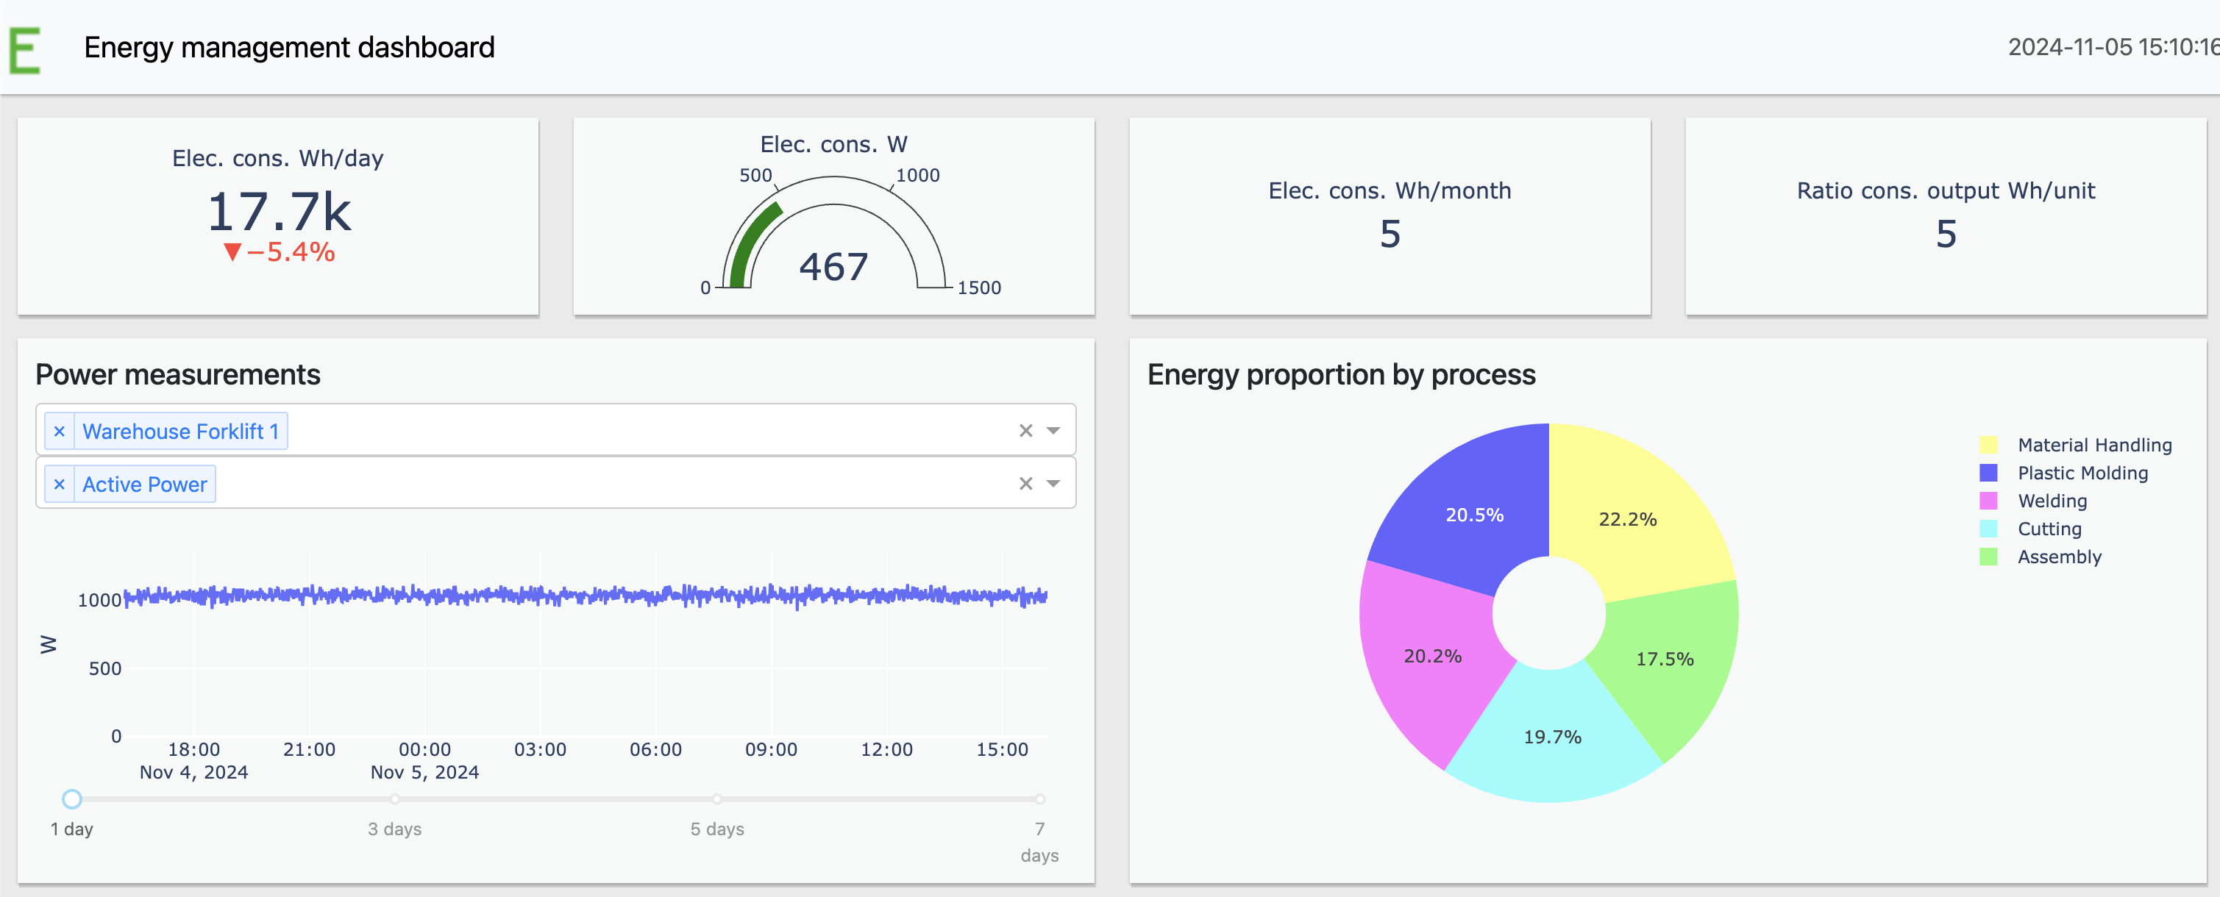The width and height of the screenshot is (2220, 897).
Task: Click the green E dashboard logo
Action: coord(24,50)
